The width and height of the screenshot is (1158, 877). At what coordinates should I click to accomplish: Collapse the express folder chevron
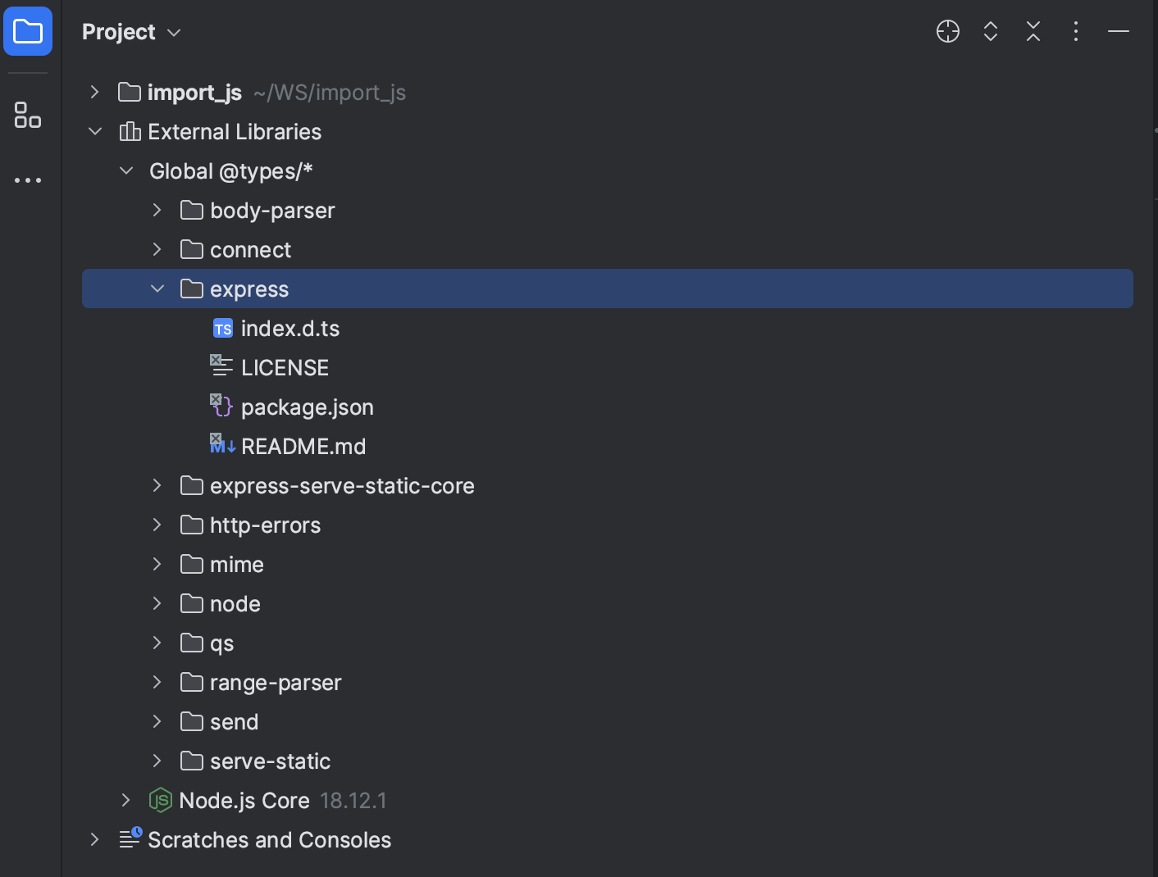pyautogui.click(x=157, y=289)
